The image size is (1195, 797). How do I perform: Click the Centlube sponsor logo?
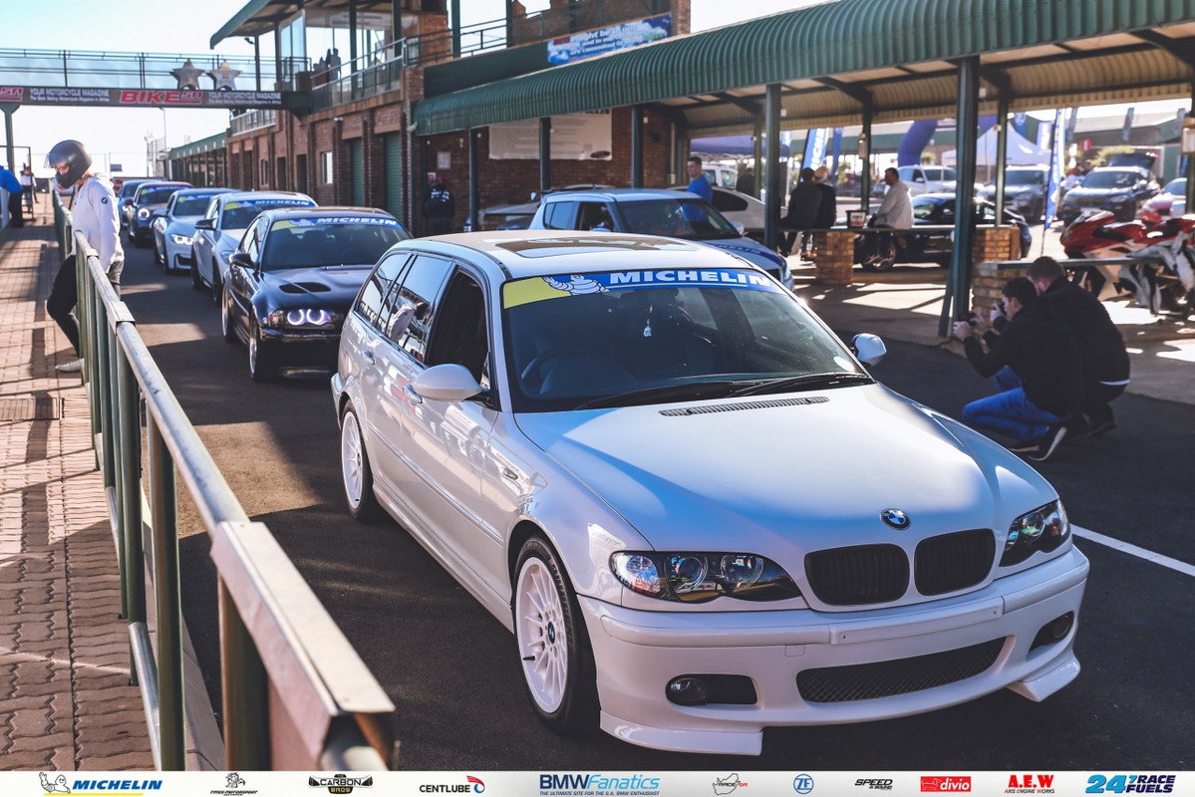[x=451, y=785]
